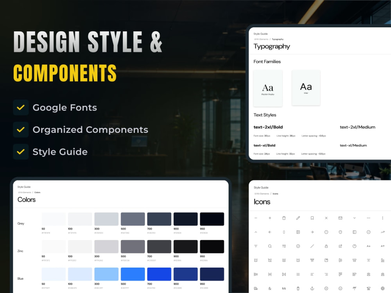Select the single ampersand icon
391x293 pixels.
270,289
